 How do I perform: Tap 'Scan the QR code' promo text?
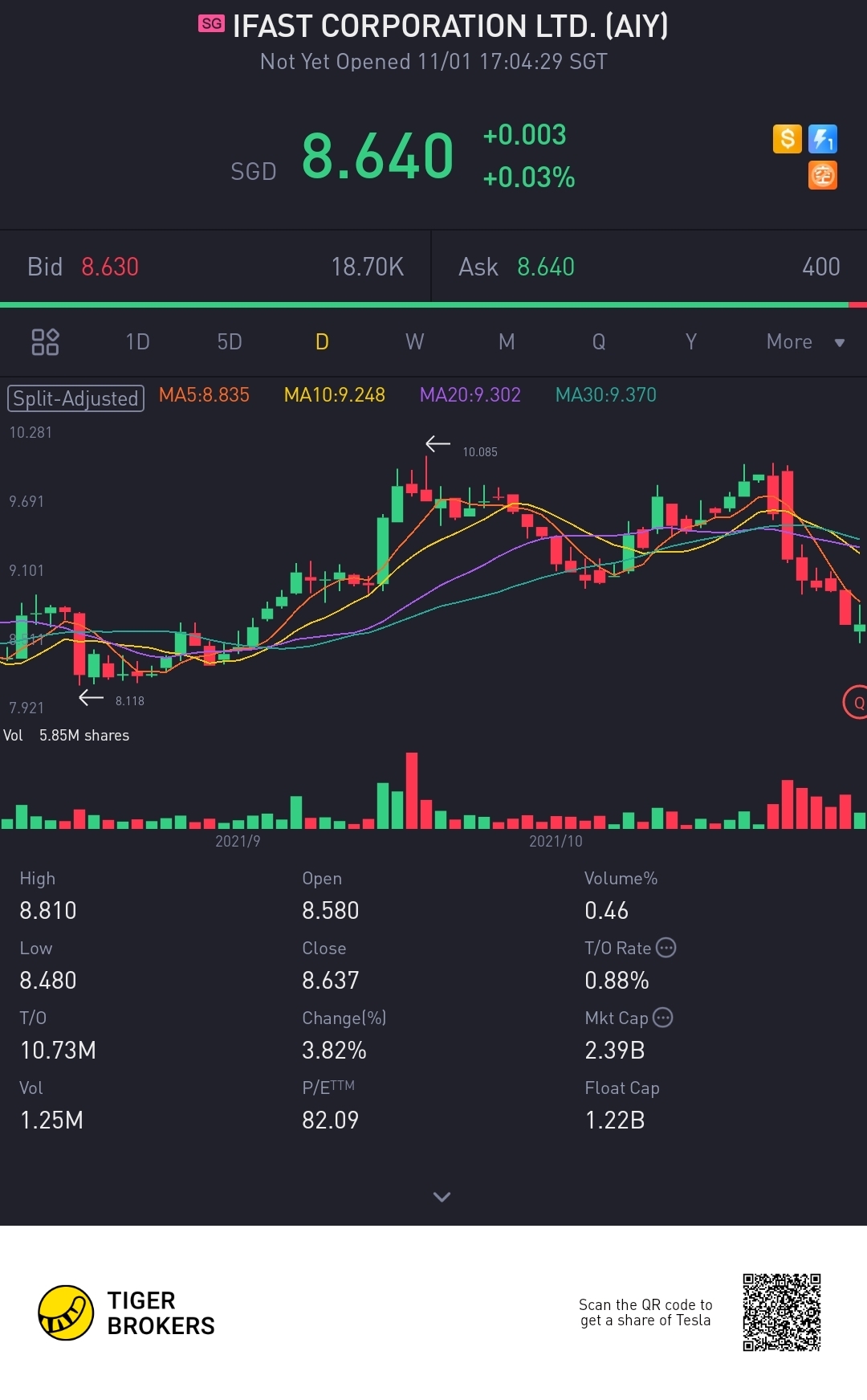[x=645, y=1312]
